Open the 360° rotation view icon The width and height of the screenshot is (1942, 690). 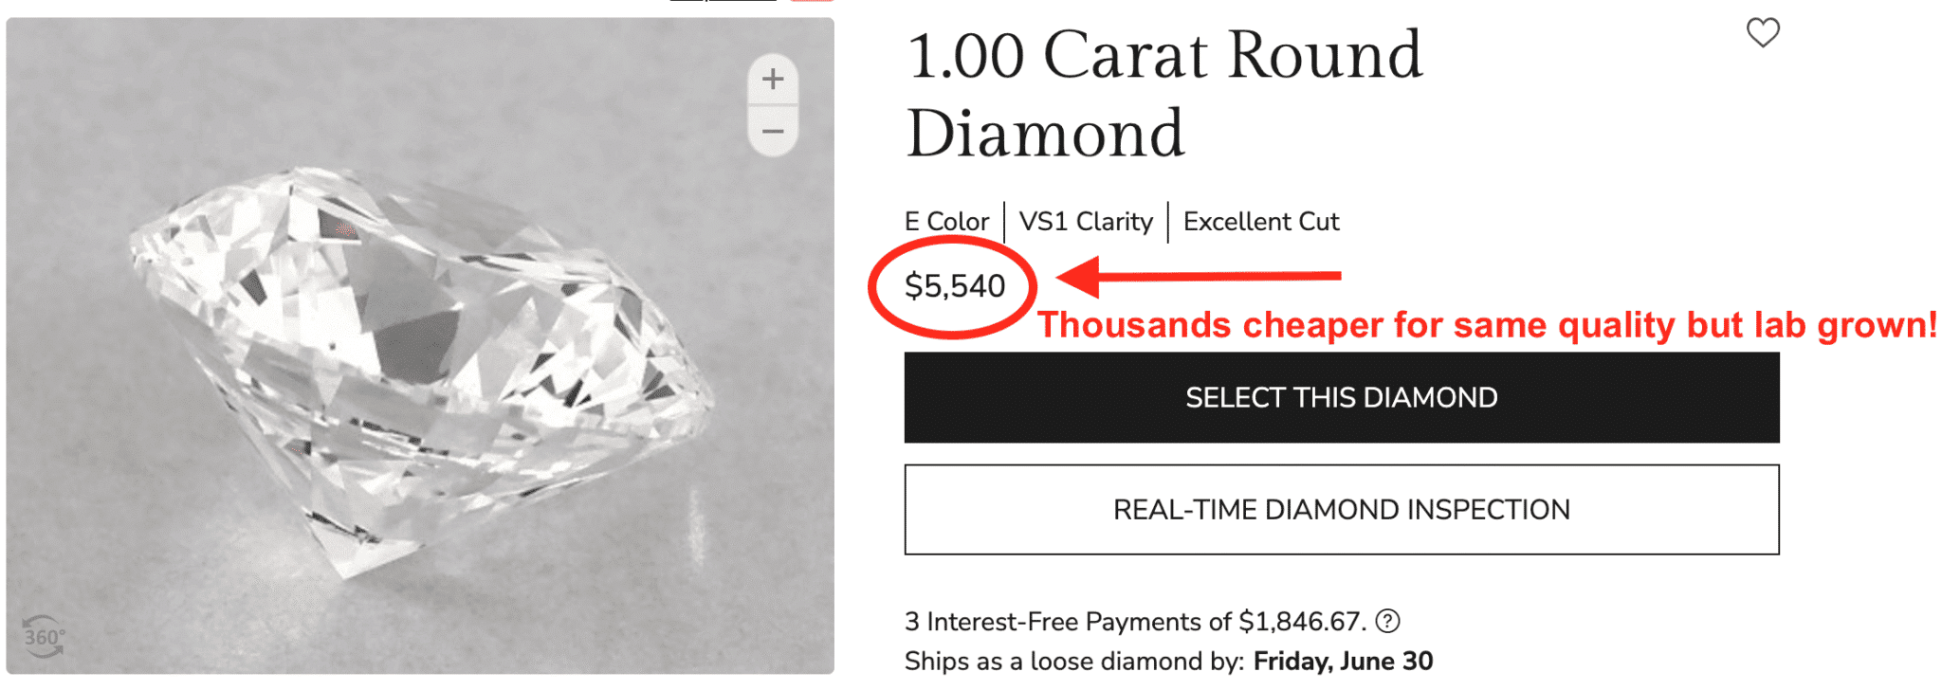44,637
